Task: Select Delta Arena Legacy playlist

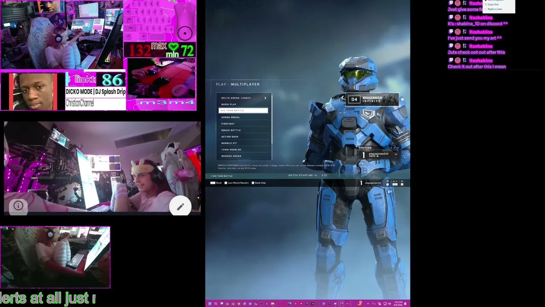Action: point(243,98)
